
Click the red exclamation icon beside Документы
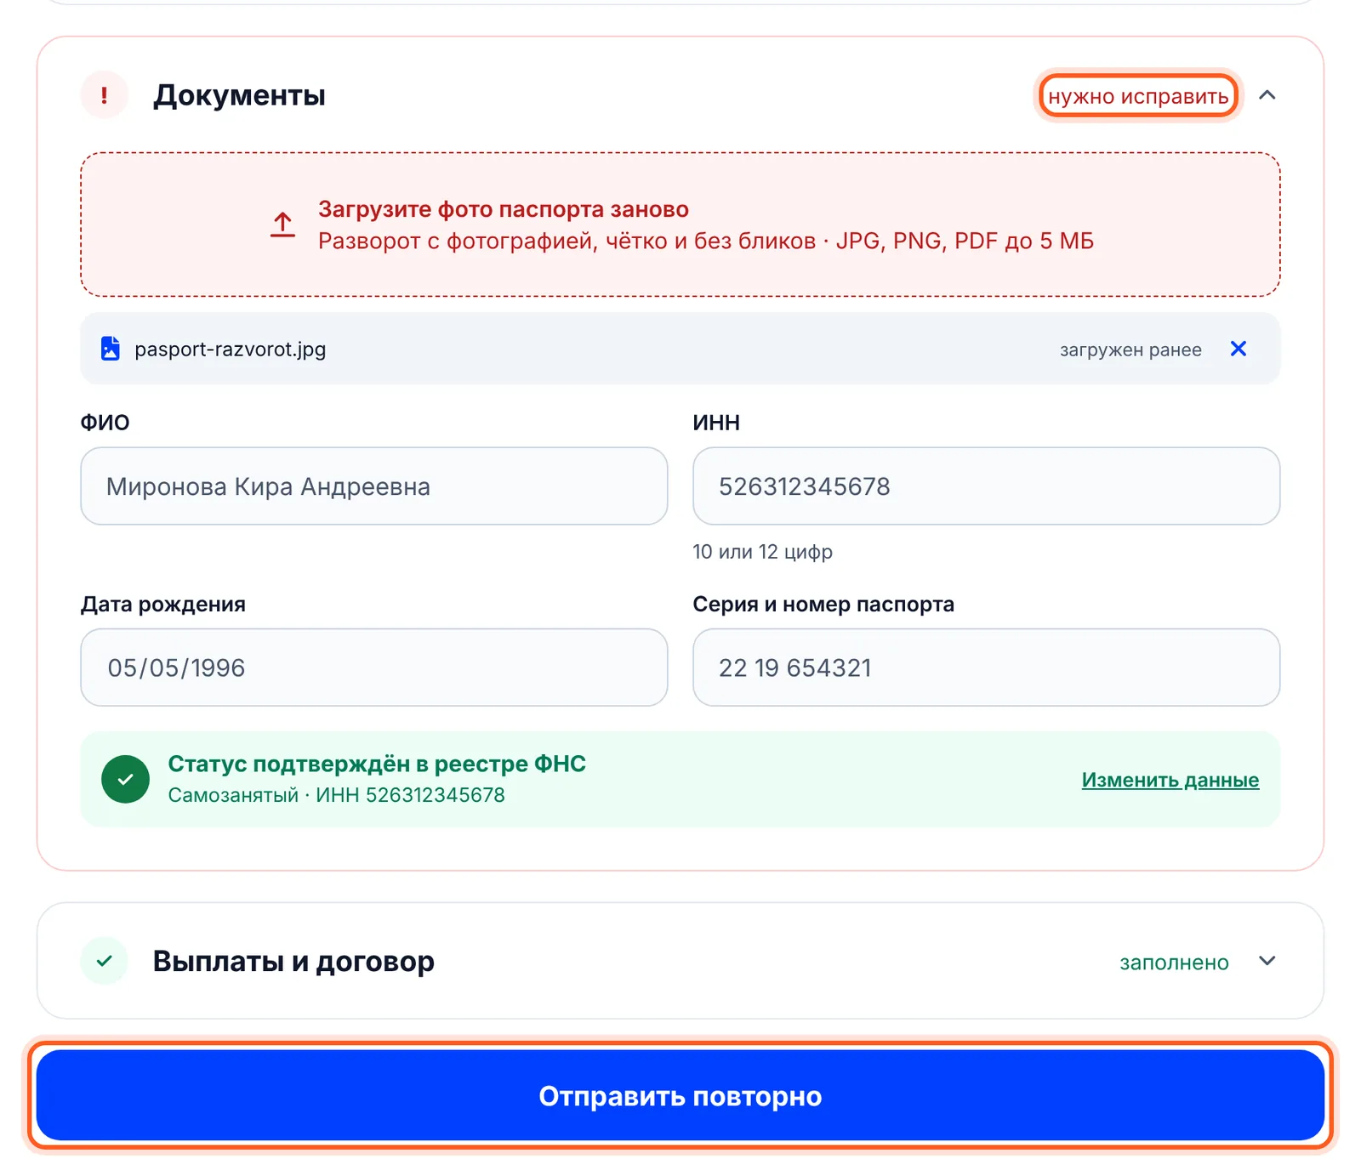(105, 94)
